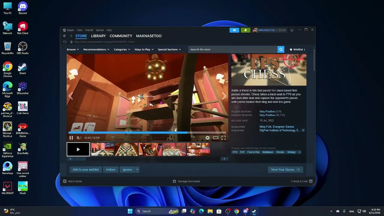Switch to the COMMUNITY tab
Viewport: 384px width, 216px height.
[x=121, y=36]
